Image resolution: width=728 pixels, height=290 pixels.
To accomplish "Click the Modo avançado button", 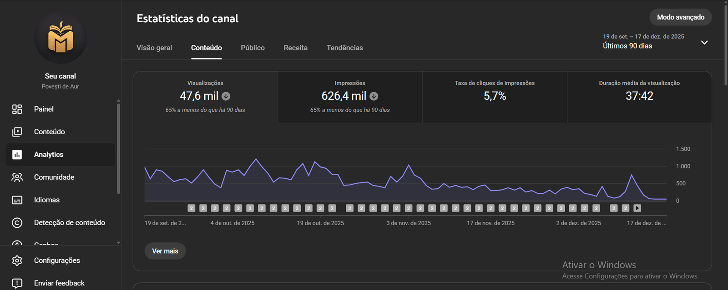I will pyautogui.click(x=680, y=17).
